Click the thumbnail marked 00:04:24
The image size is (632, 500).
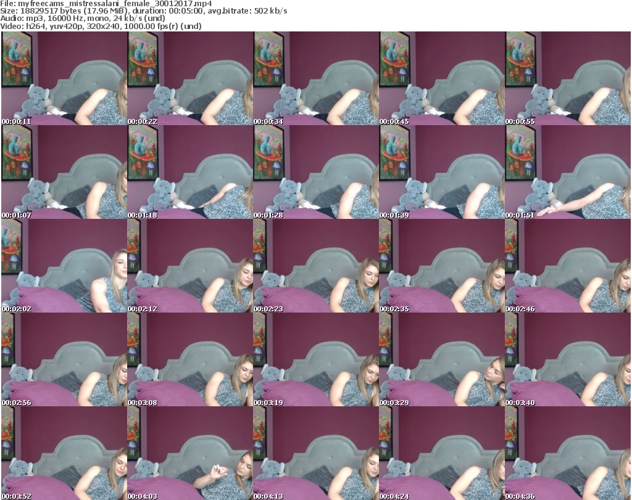click(442, 453)
